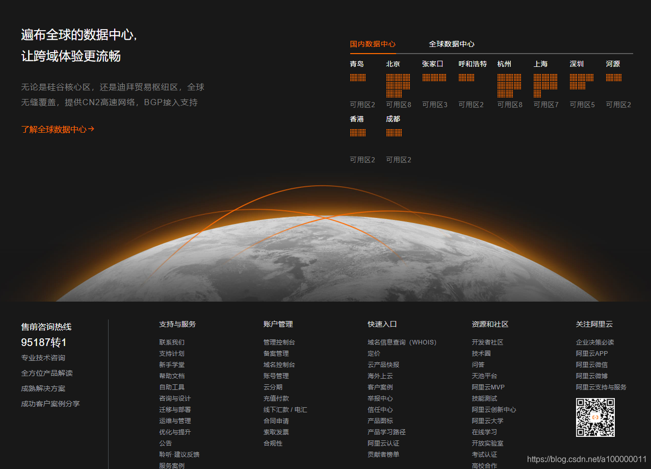Click the 张家口 data center dot grid
Screen dimensions: 651x469
coord(434,78)
